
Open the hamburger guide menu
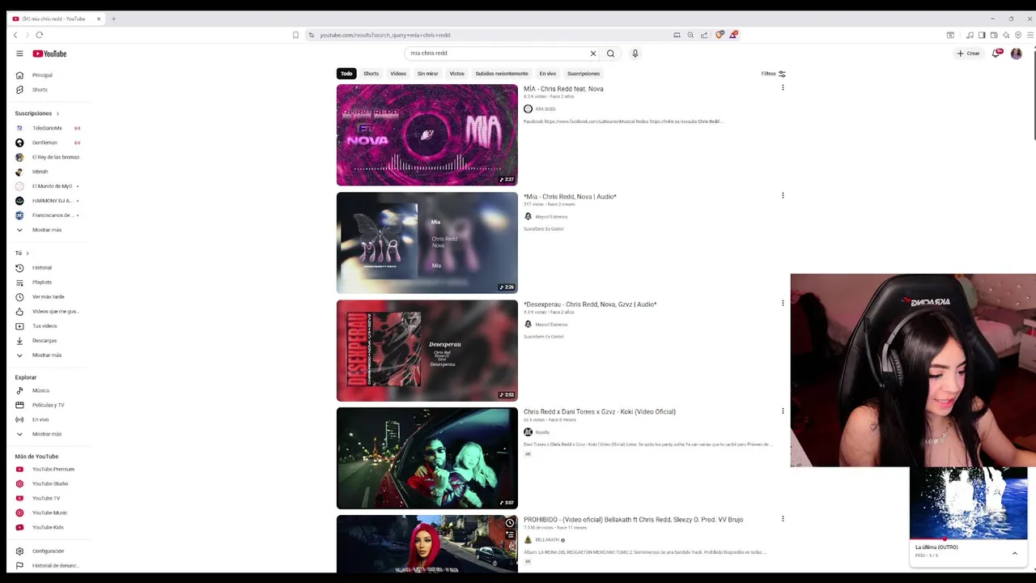(19, 53)
